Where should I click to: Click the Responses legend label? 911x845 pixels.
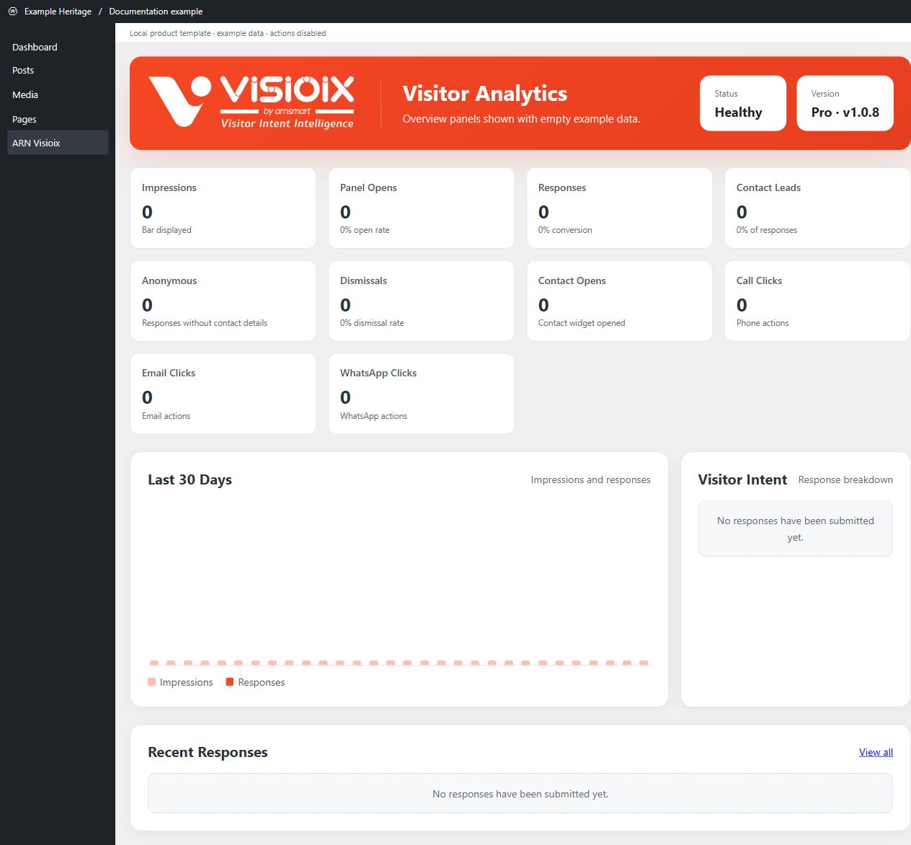[262, 682]
